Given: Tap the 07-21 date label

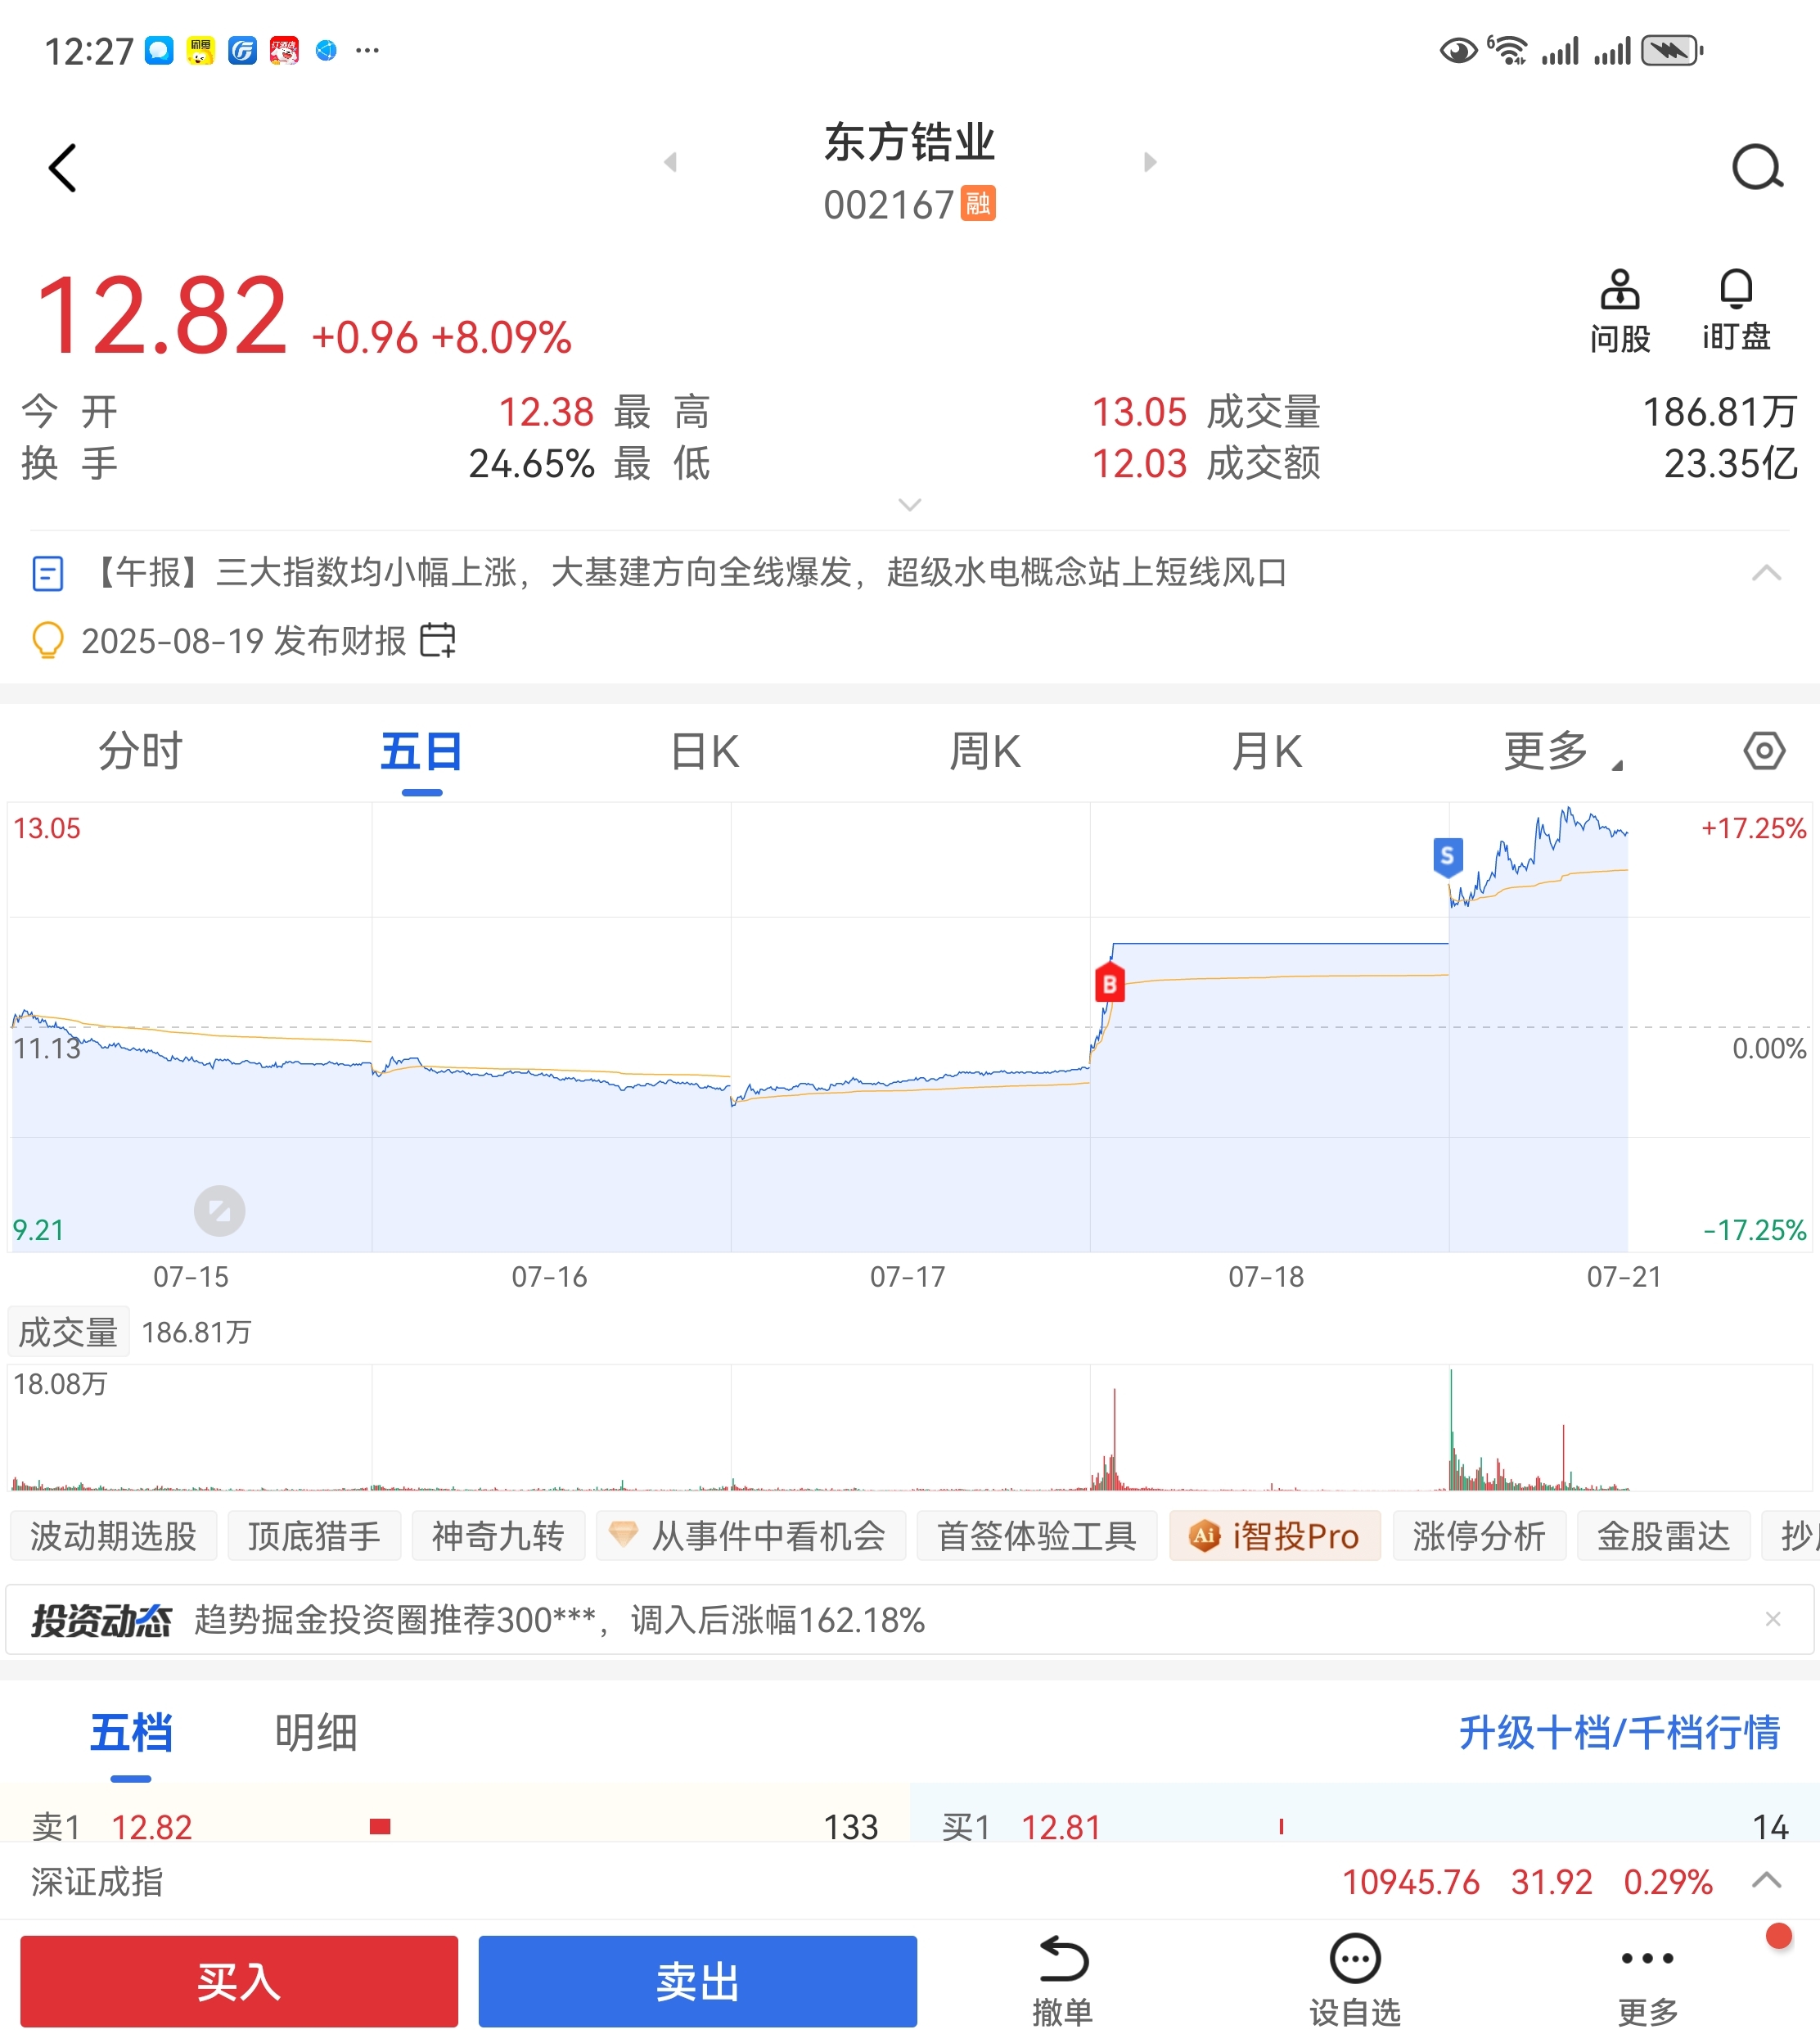Looking at the screenshot, I should tap(1624, 1277).
